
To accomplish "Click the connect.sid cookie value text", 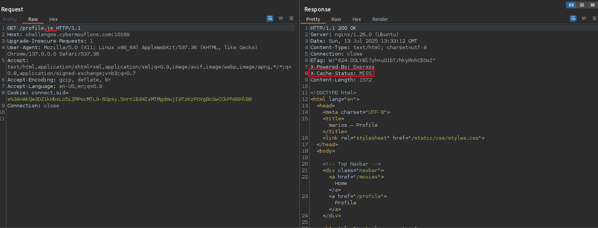I will (x=129, y=99).
